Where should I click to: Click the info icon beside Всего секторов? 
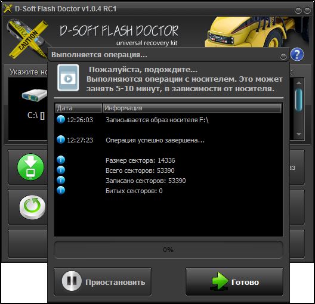61,170
